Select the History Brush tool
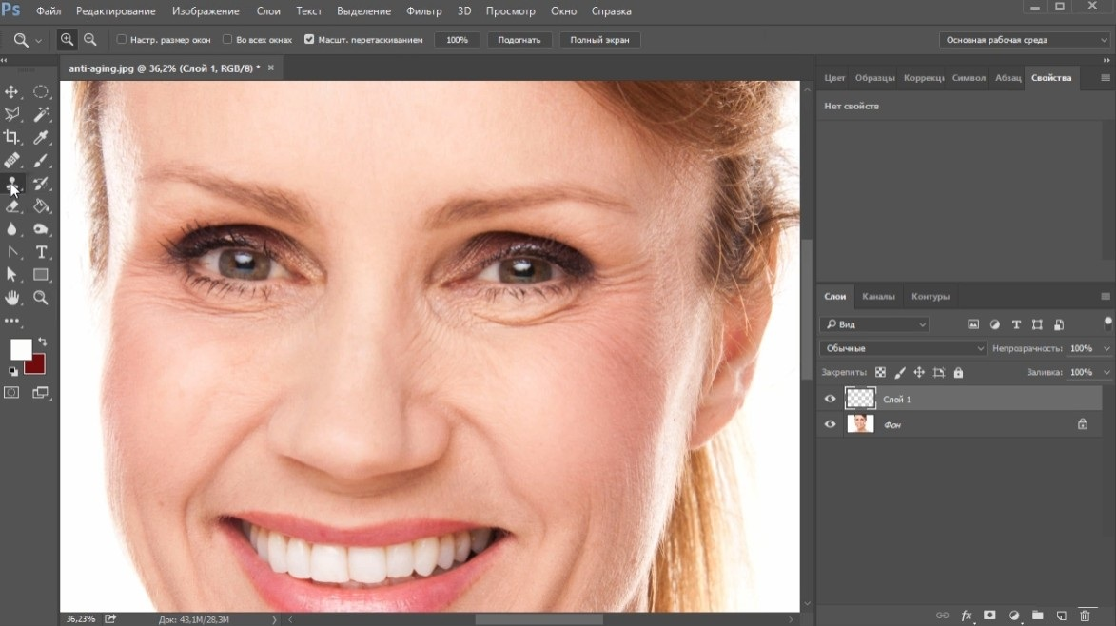Viewport: 1116px width, 626px height. 41,184
